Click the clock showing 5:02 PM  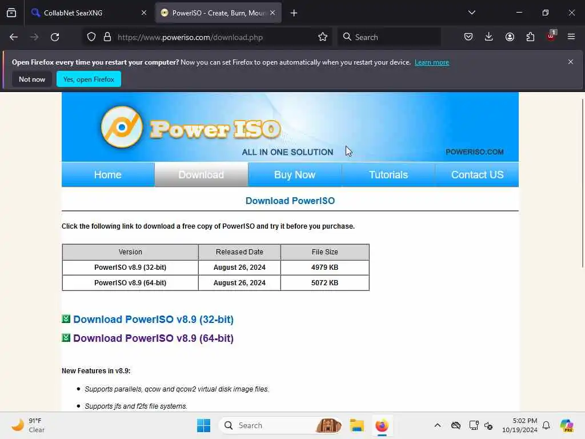pyautogui.click(x=520, y=425)
